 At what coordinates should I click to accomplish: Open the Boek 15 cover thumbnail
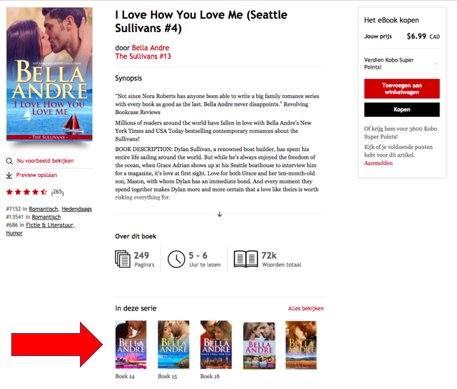(173, 345)
